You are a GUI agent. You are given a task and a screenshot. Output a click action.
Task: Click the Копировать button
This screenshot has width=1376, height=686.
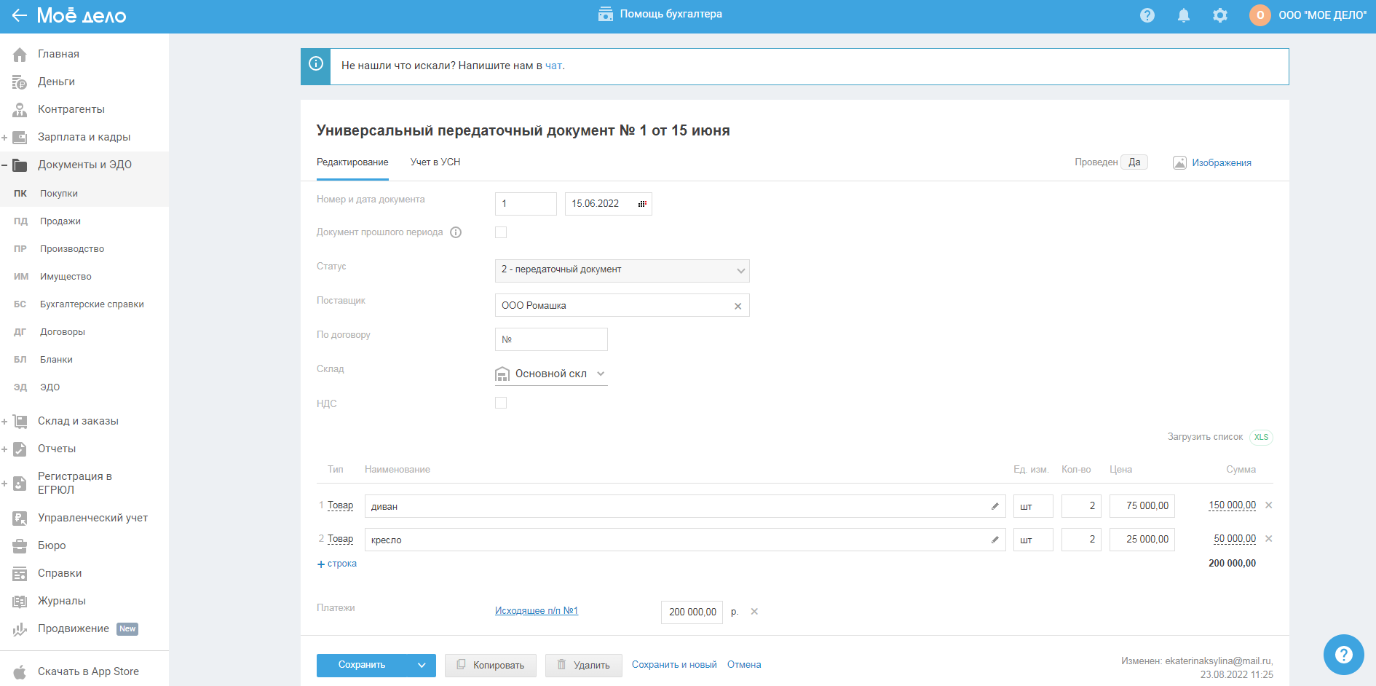490,665
